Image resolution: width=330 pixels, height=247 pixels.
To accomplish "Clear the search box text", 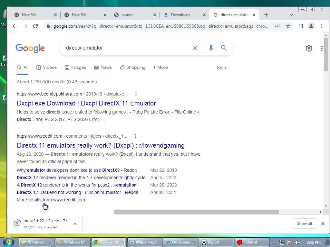I will tap(195, 48).
